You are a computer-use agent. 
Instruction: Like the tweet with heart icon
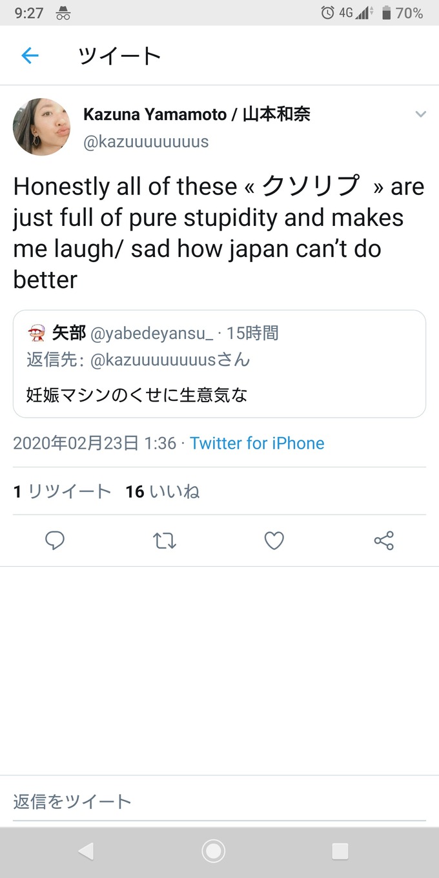click(x=274, y=540)
